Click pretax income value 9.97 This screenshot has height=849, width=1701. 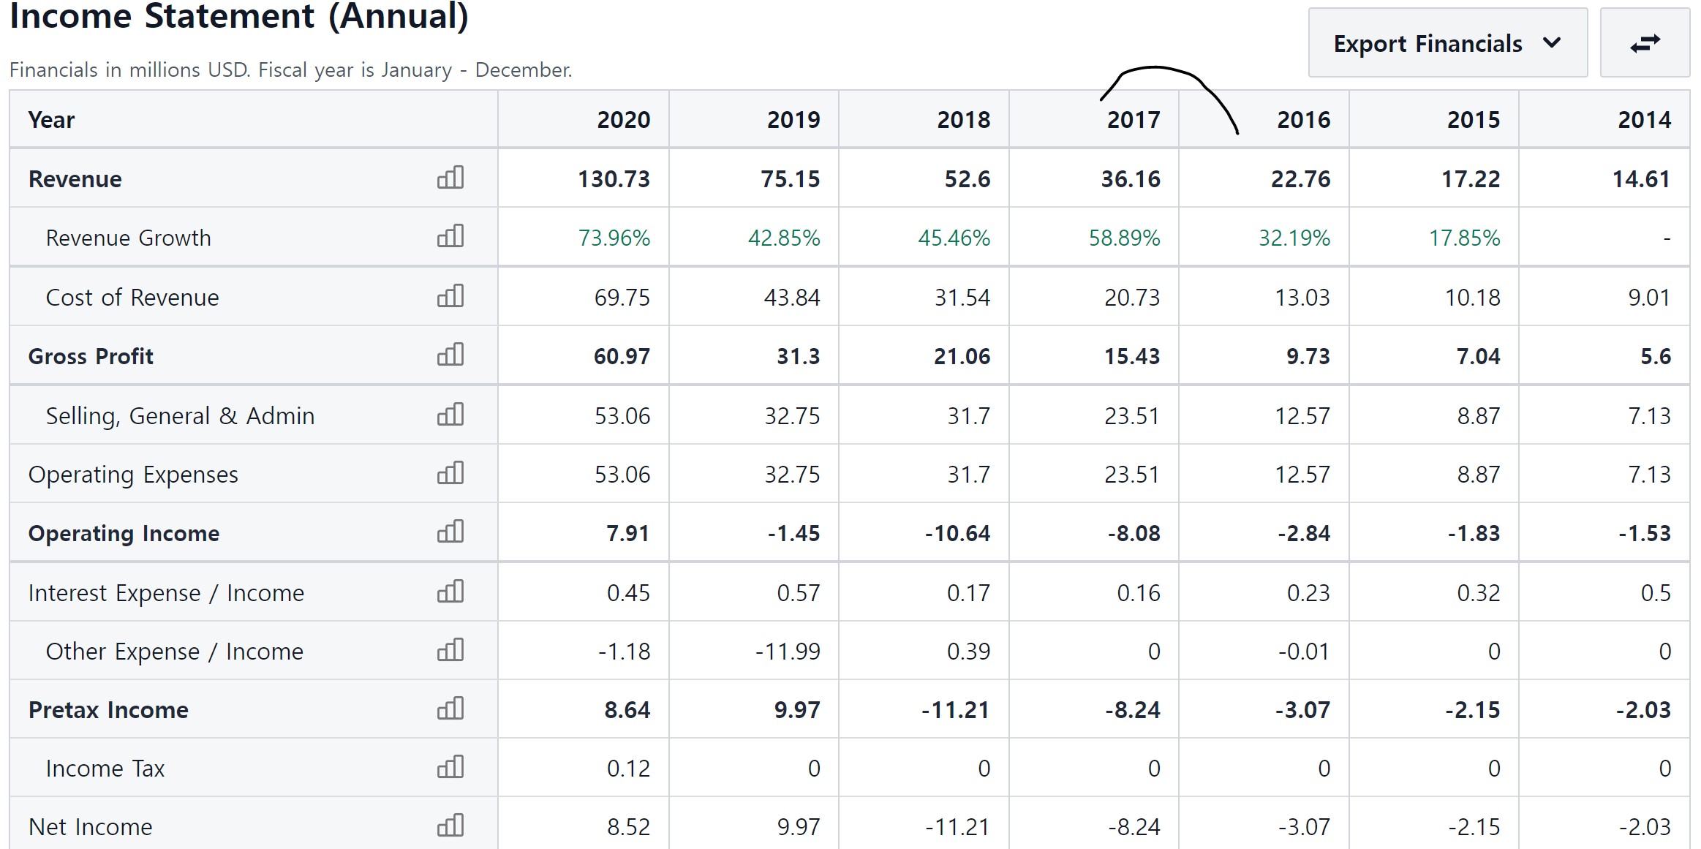point(797,710)
